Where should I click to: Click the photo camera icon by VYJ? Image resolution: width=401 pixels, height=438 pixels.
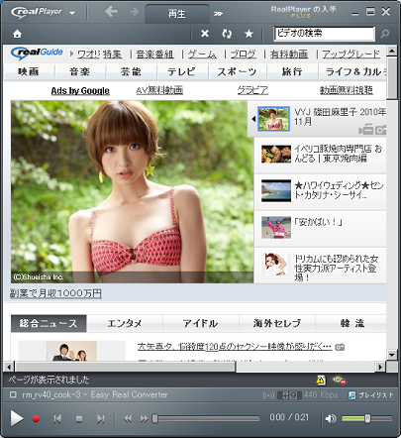pos(380,130)
